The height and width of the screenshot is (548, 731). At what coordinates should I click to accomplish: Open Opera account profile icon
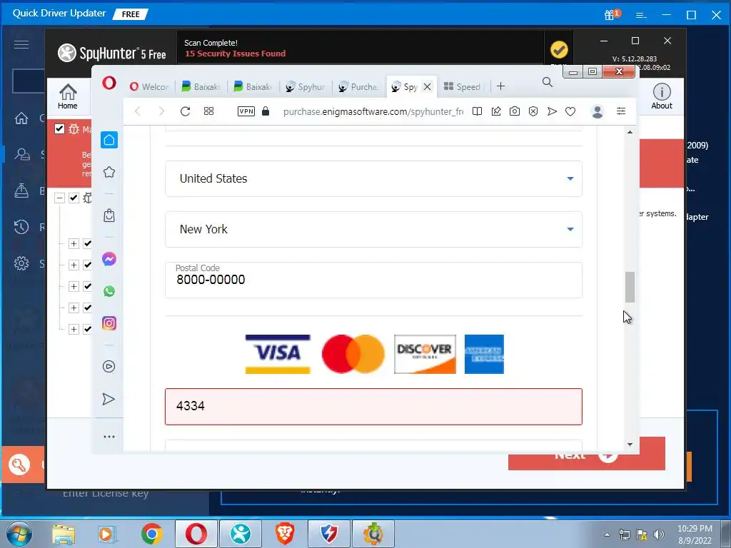598,111
